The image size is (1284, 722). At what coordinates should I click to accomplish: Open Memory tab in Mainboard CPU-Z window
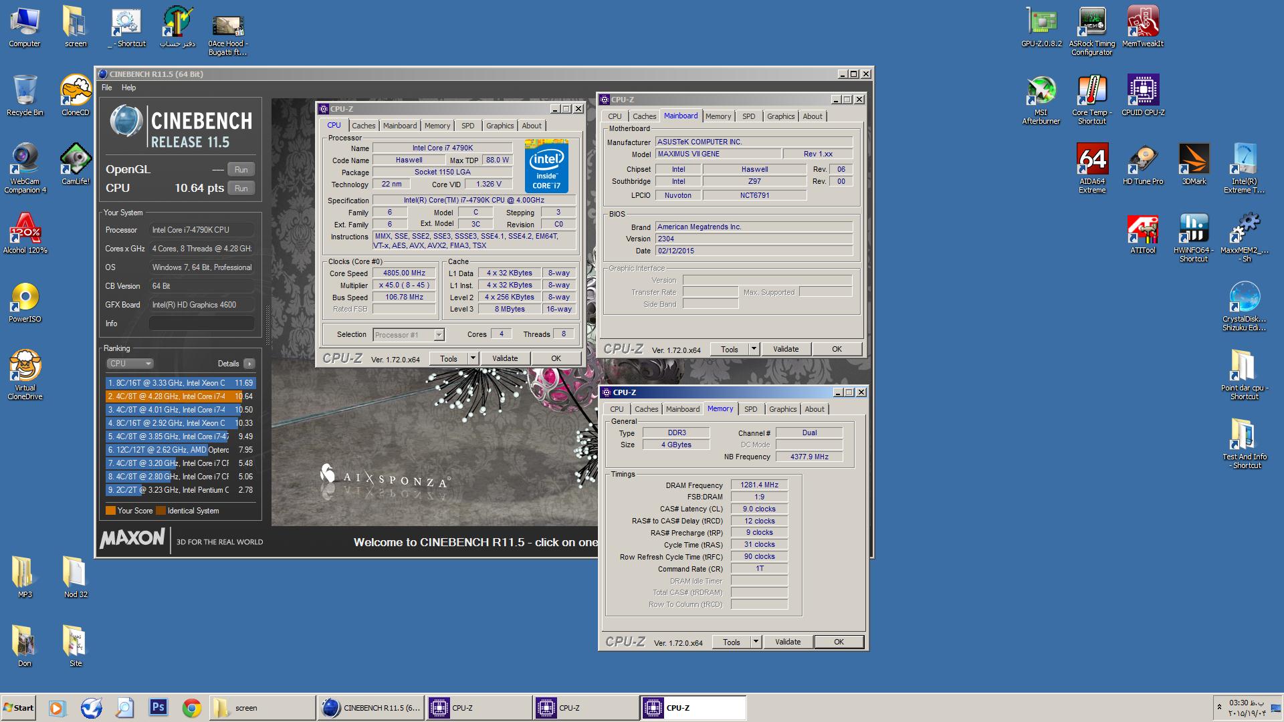point(718,116)
